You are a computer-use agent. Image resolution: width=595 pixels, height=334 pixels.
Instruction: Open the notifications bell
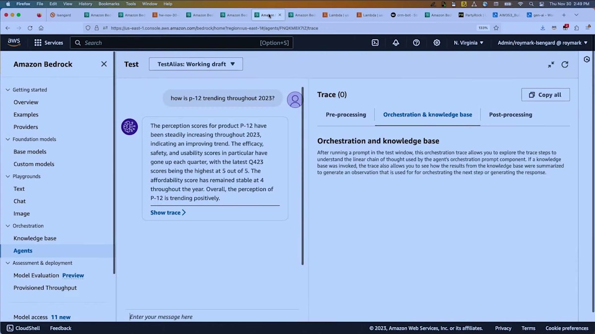396,43
